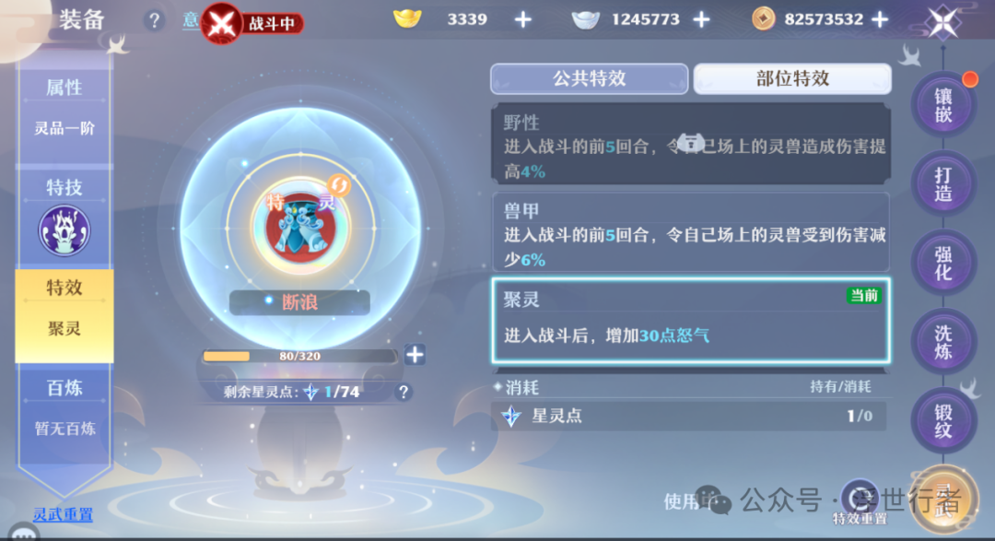
Task: Click the 特技 skill emblem icon
Action: (64, 229)
